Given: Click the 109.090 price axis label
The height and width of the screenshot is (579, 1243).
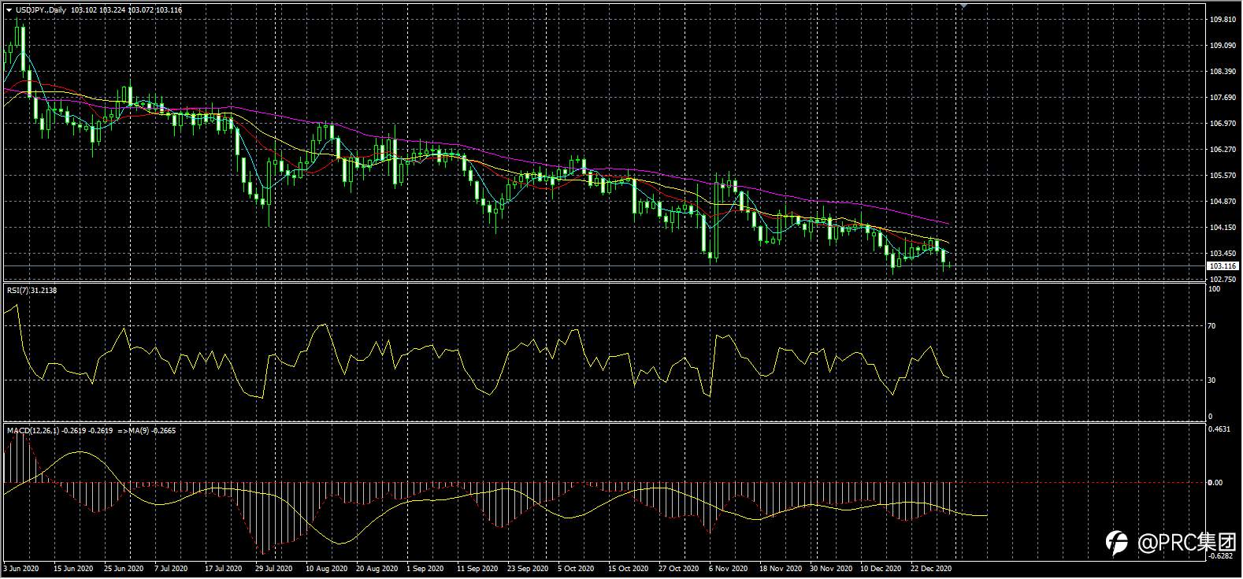Looking at the screenshot, I should [1221, 46].
